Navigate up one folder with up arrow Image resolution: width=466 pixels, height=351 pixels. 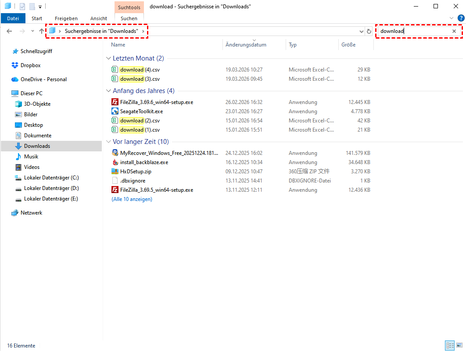point(42,31)
